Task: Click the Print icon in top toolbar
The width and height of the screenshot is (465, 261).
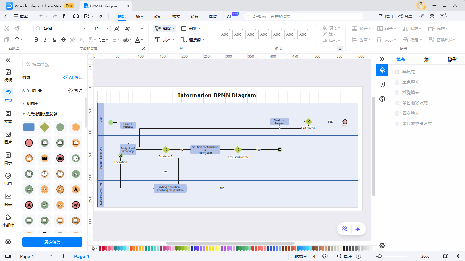Action: 76,16
